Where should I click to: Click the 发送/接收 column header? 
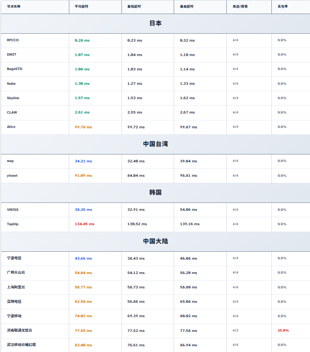240,6
